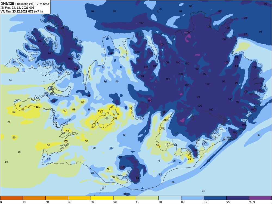272x204 pixels.
Task: Click the humidity value '41' in the yellow area
Action: (99, 111)
